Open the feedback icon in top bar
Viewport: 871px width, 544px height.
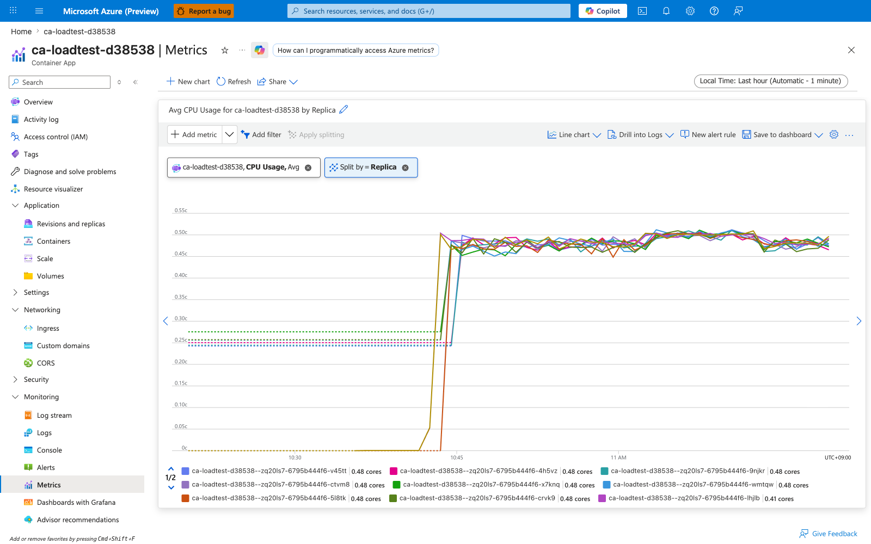pos(738,11)
